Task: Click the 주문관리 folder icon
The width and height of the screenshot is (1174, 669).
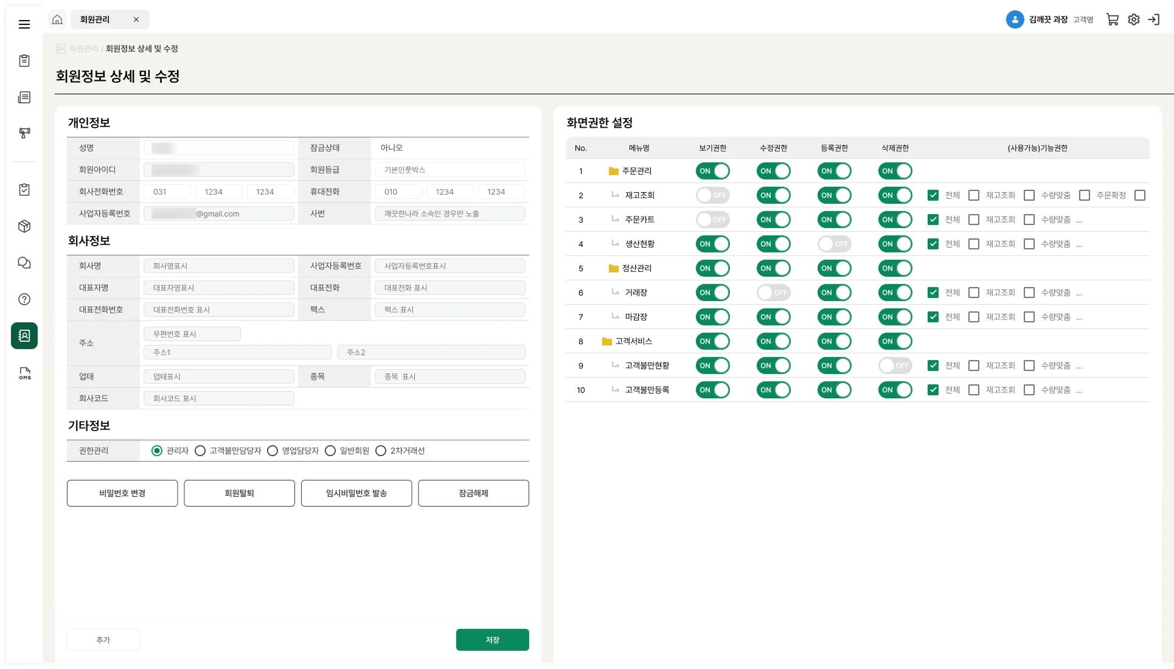Action: tap(614, 171)
